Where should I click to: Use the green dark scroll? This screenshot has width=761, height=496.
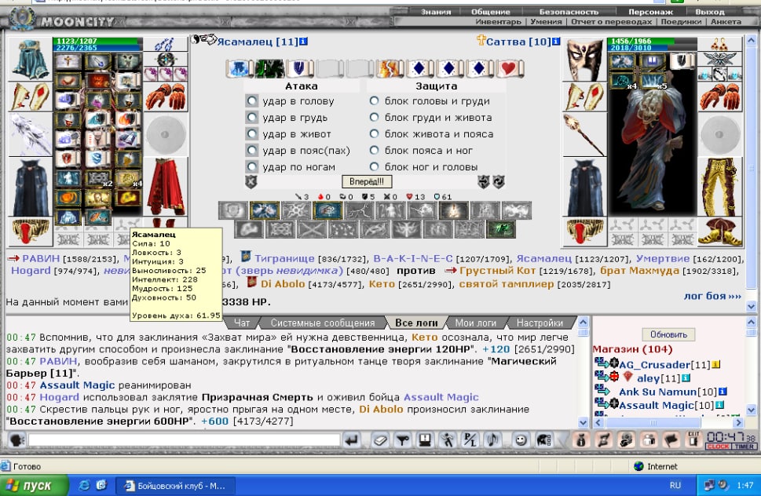coord(269,68)
